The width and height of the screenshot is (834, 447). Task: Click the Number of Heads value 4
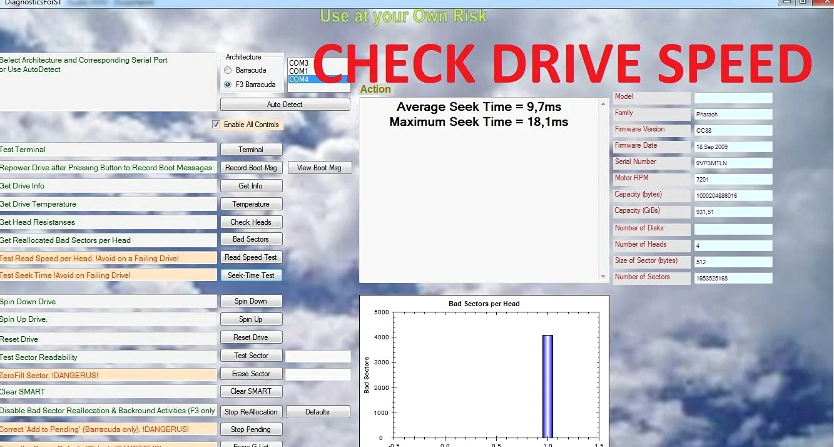pos(733,246)
